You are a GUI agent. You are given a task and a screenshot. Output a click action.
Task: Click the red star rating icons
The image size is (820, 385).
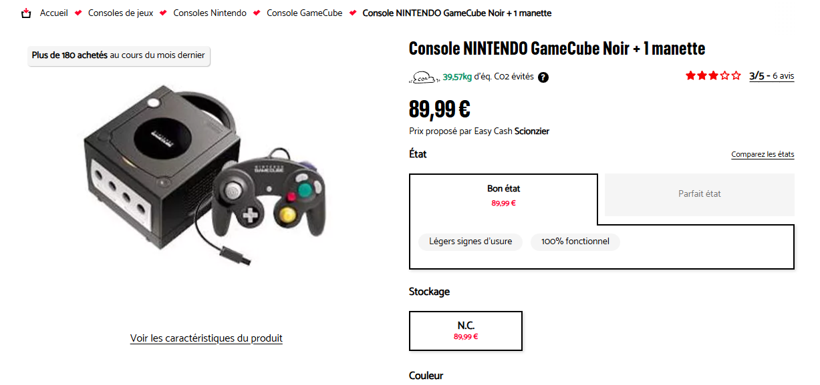pyautogui.click(x=713, y=76)
